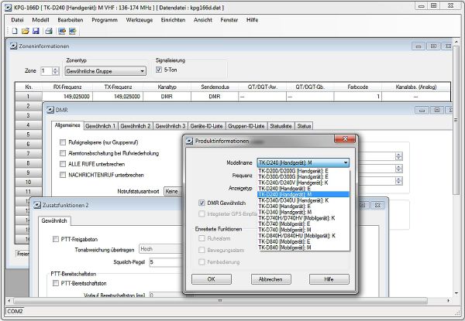Viewport: 465px width, 321px height.
Task: Click the Save floppy disk icon
Action: coord(36,31)
